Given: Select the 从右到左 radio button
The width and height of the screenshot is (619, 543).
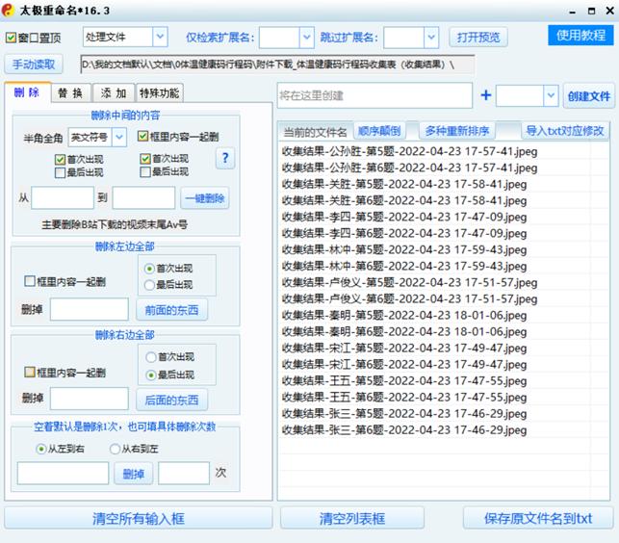Looking at the screenshot, I should point(115,449).
